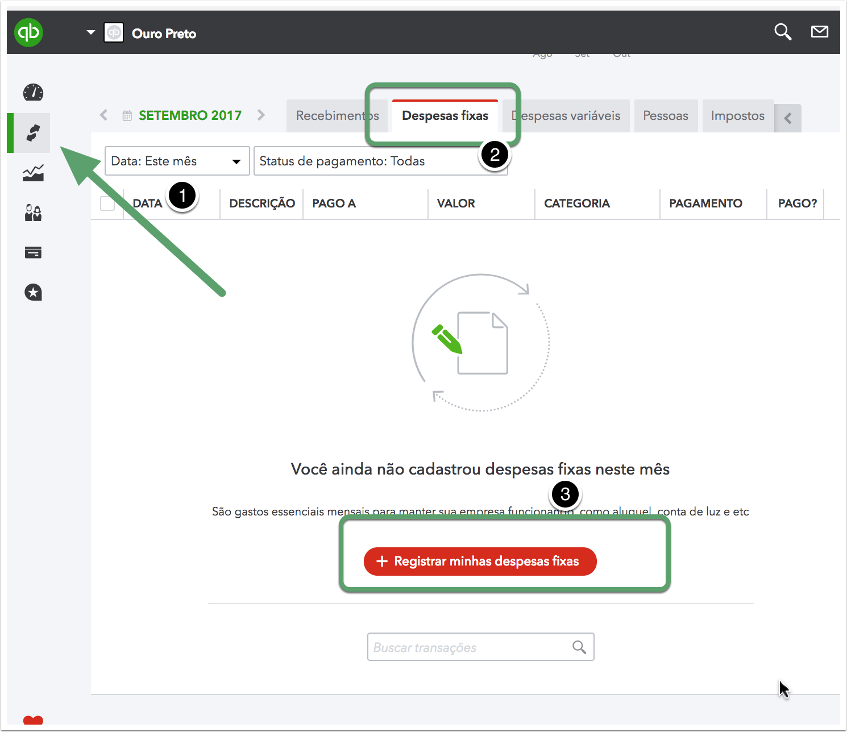Image resolution: width=847 pixels, height=732 pixels.
Task: Open messages via the envelope icon
Action: point(819,32)
